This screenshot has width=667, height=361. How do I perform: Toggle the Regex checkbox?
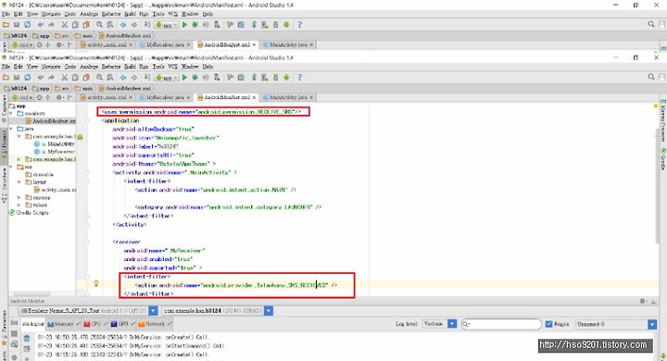(548, 324)
